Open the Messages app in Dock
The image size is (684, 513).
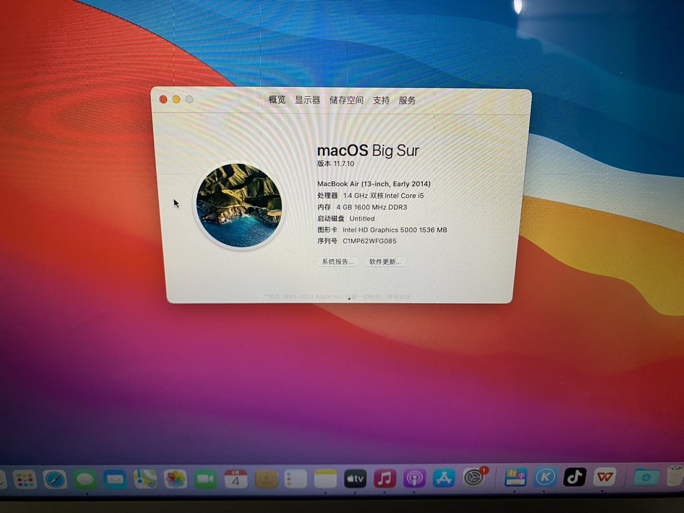(85, 479)
